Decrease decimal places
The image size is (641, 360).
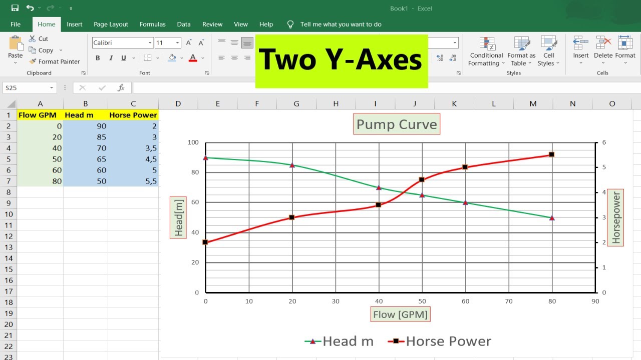(453, 58)
